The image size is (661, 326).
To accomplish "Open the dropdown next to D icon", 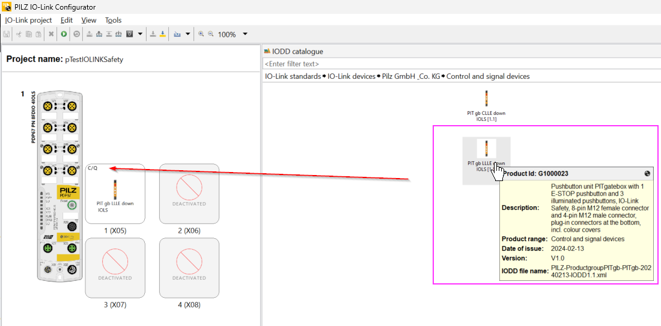I will pyautogui.click(x=141, y=34).
